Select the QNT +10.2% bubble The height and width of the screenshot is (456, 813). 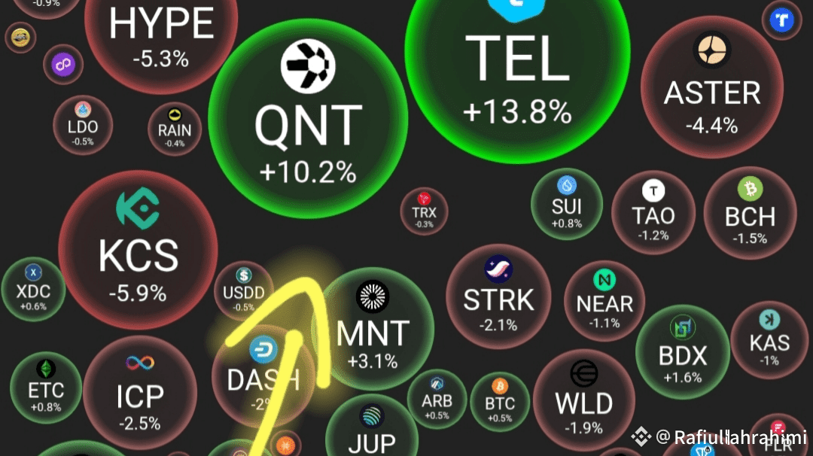point(308,118)
